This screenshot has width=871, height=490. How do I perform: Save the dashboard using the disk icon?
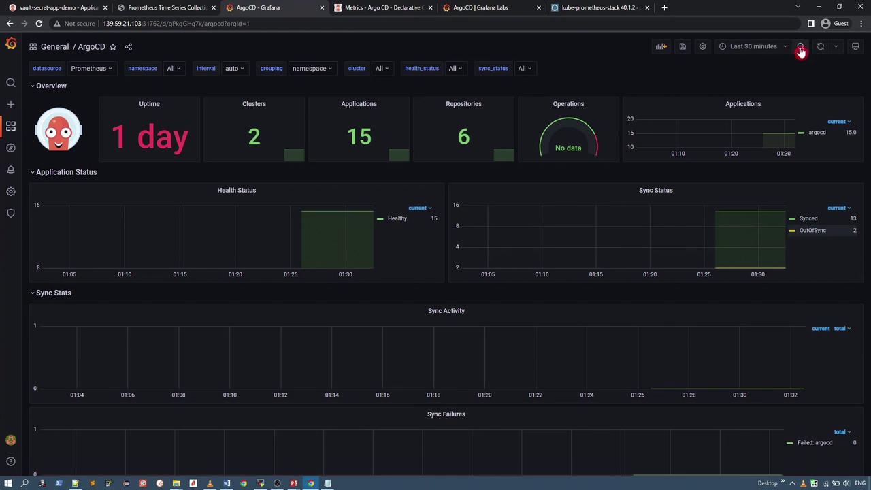pos(682,46)
